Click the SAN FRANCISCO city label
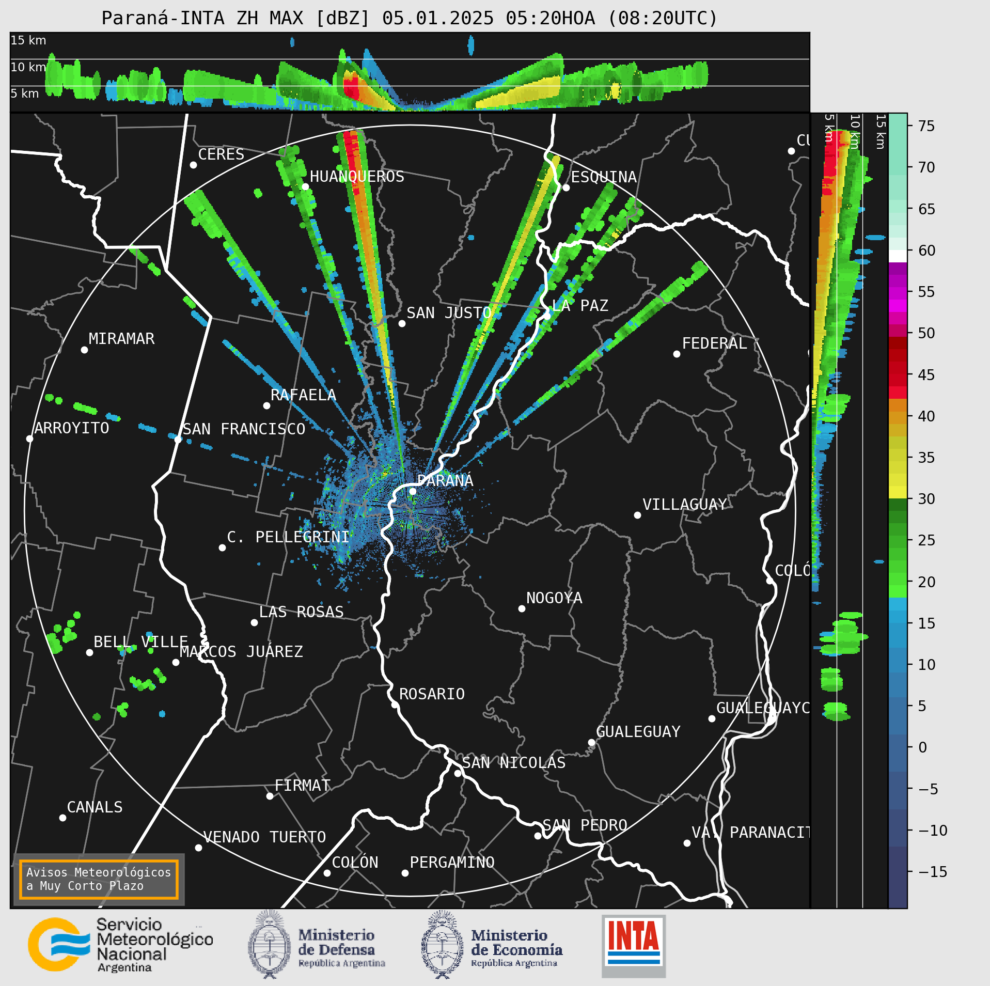 click(244, 429)
